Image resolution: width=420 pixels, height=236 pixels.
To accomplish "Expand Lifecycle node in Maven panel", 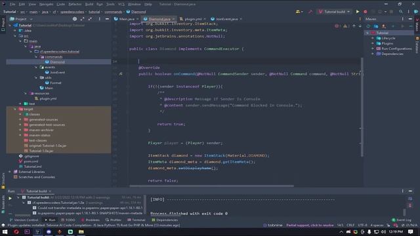I will [x=373, y=38].
